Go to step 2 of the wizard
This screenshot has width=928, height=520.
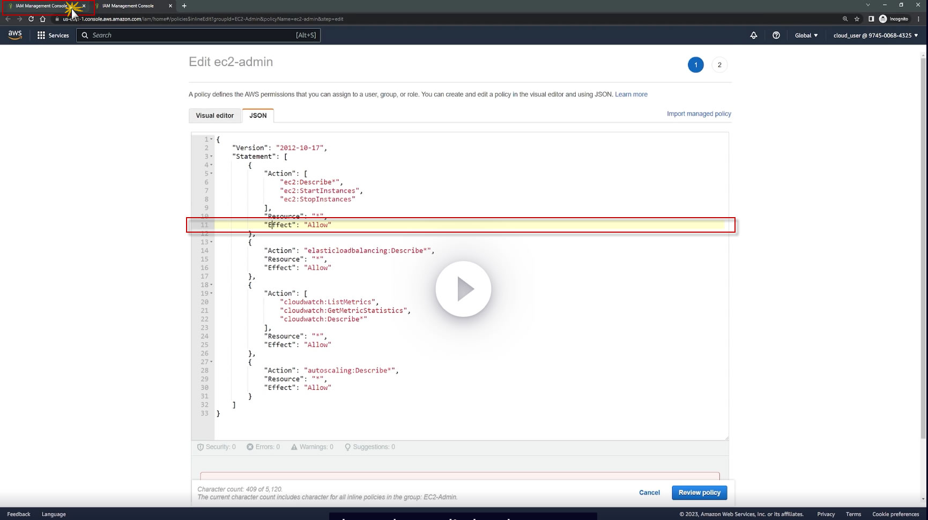(719, 65)
